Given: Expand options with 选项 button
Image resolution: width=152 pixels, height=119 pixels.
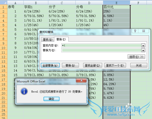Looking at the screenshot, I should click(136, 57).
